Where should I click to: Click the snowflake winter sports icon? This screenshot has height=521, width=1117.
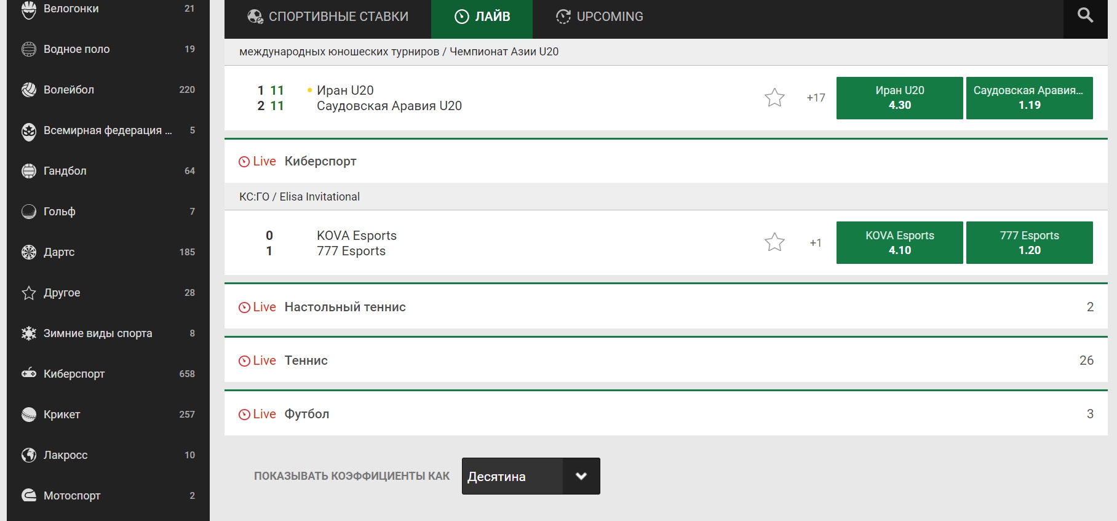pyautogui.click(x=29, y=333)
